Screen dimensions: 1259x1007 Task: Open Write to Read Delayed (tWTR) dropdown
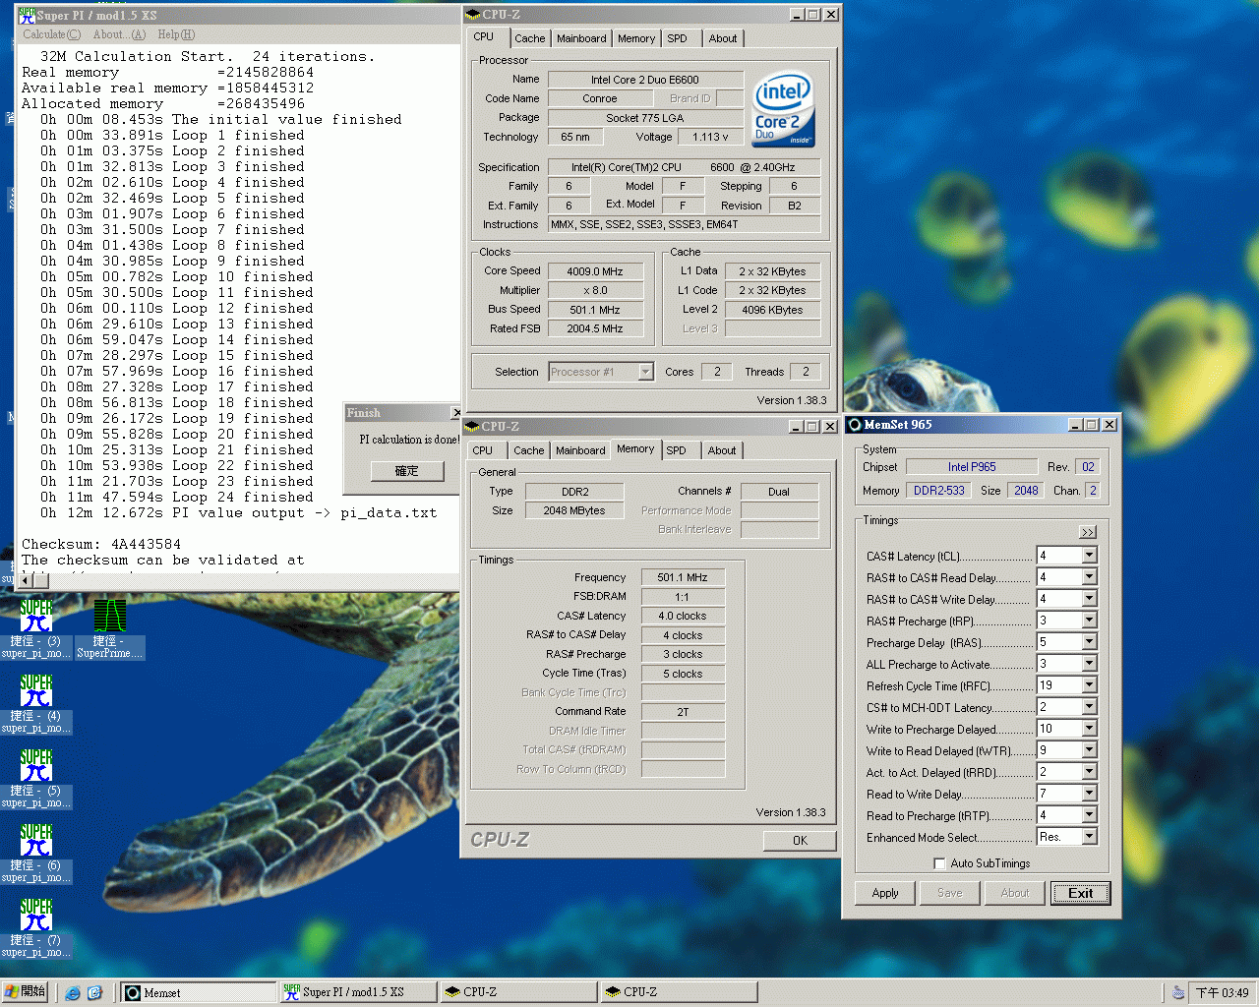1089,750
